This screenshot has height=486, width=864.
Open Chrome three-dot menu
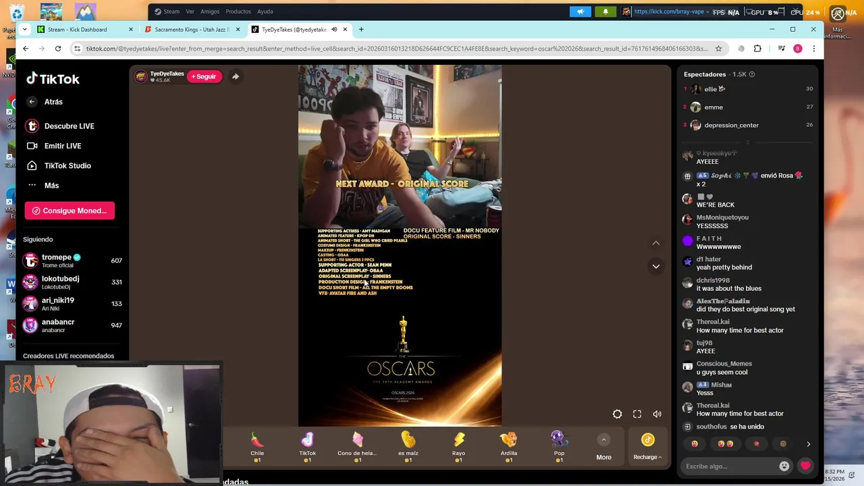click(x=814, y=49)
